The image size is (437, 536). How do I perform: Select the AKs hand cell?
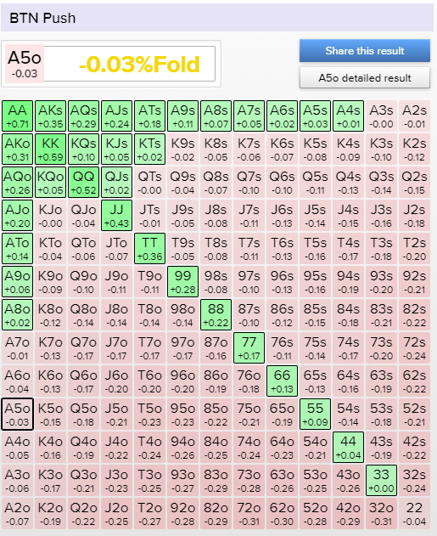click(x=51, y=116)
